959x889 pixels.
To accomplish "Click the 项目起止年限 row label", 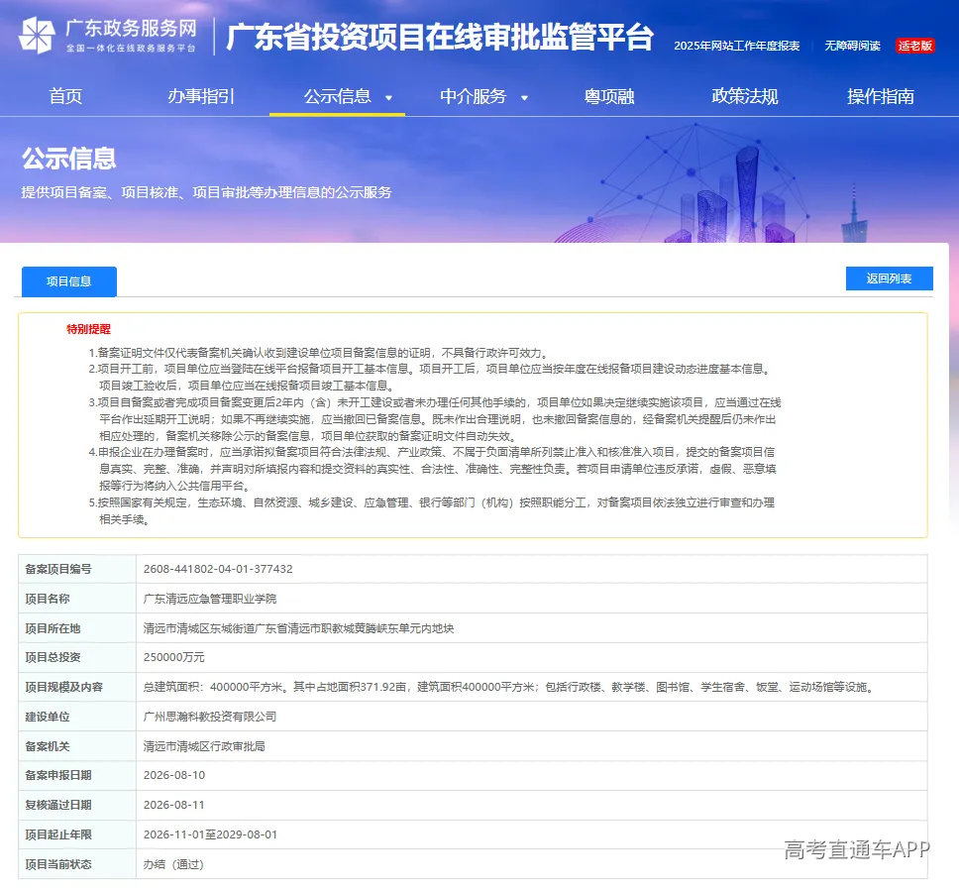I will click(x=58, y=834).
